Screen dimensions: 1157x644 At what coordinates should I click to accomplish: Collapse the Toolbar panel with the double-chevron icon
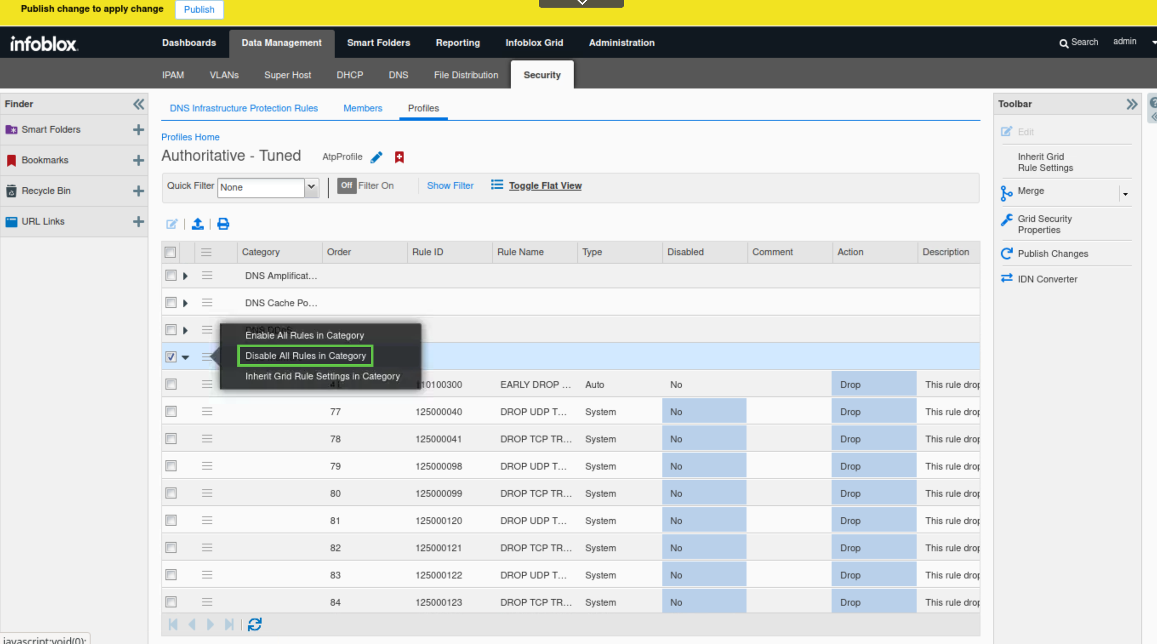1131,104
